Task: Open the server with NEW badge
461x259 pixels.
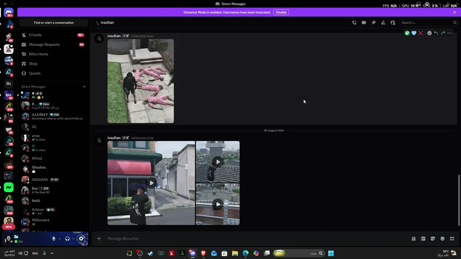Action: click(x=9, y=222)
